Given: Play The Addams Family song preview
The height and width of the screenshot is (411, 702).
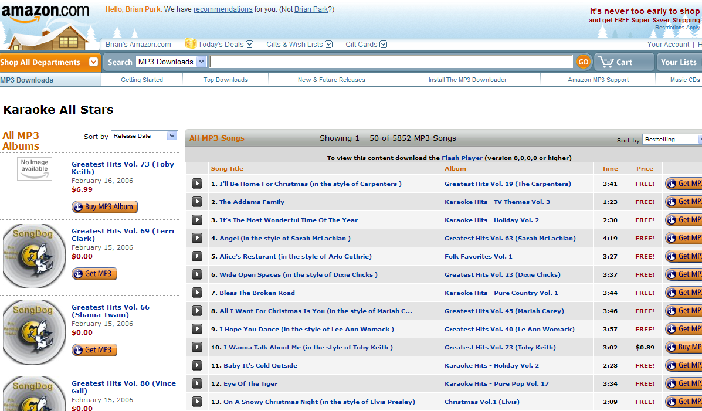Looking at the screenshot, I should (x=197, y=202).
